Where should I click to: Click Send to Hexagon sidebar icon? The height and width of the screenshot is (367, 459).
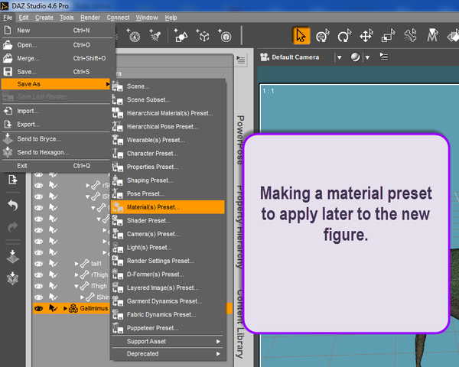pos(12,278)
